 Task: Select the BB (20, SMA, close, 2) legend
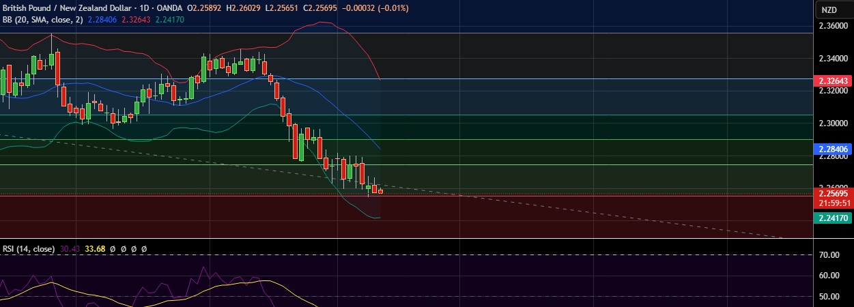point(42,20)
